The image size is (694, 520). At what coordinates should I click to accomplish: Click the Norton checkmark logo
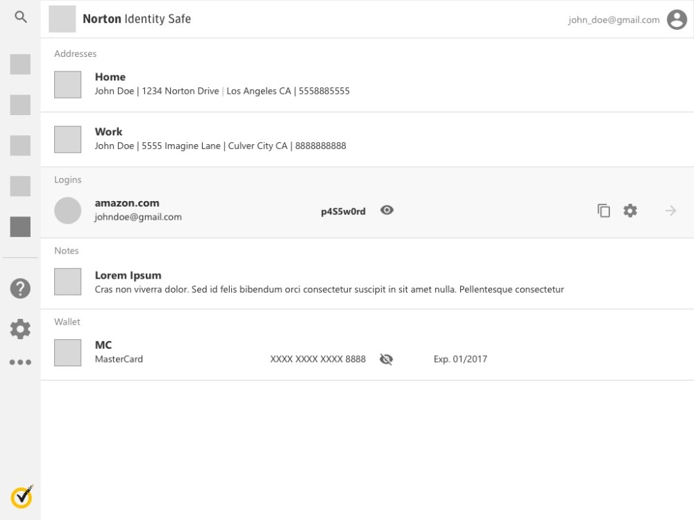click(22, 496)
